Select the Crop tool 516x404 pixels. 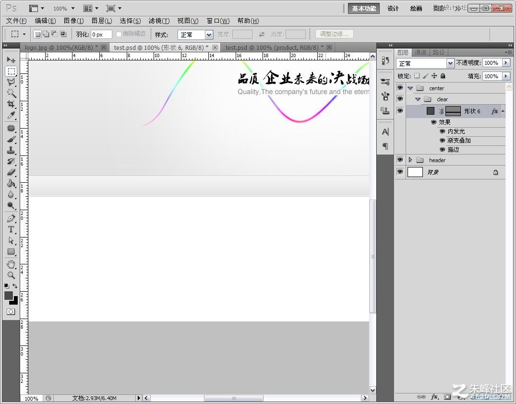[11, 104]
